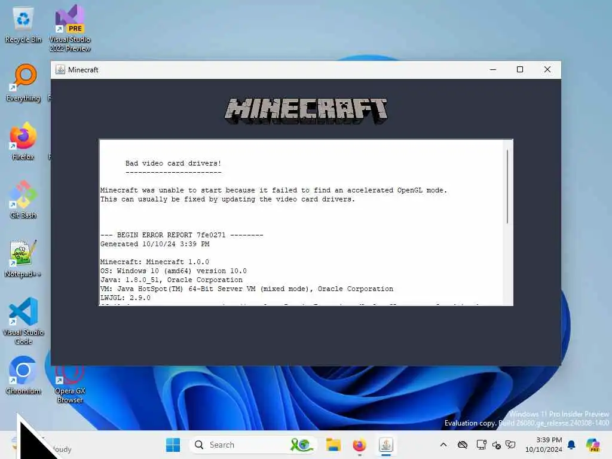Click the 'OS: Windows 10 (amd64)' line
The width and height of the screenshot is (612, 459).
[x=173, y=271]
